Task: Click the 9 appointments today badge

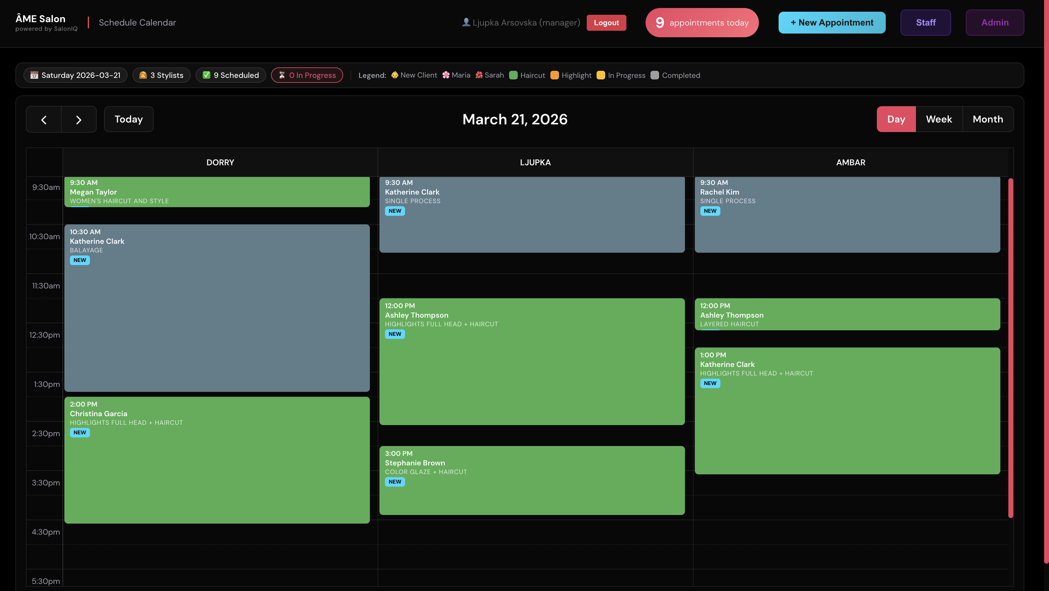Action: tap(702, 23)
